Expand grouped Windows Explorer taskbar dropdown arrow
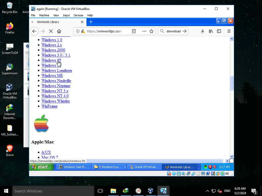The height and width of the screenshot is (196, 262). pos(125,167)
